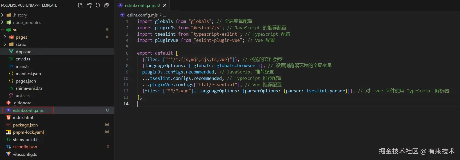Click the HTML5 icon beside index.html
Image resolution: width=460 pixels, height=160 pixels.
point(9,117)
